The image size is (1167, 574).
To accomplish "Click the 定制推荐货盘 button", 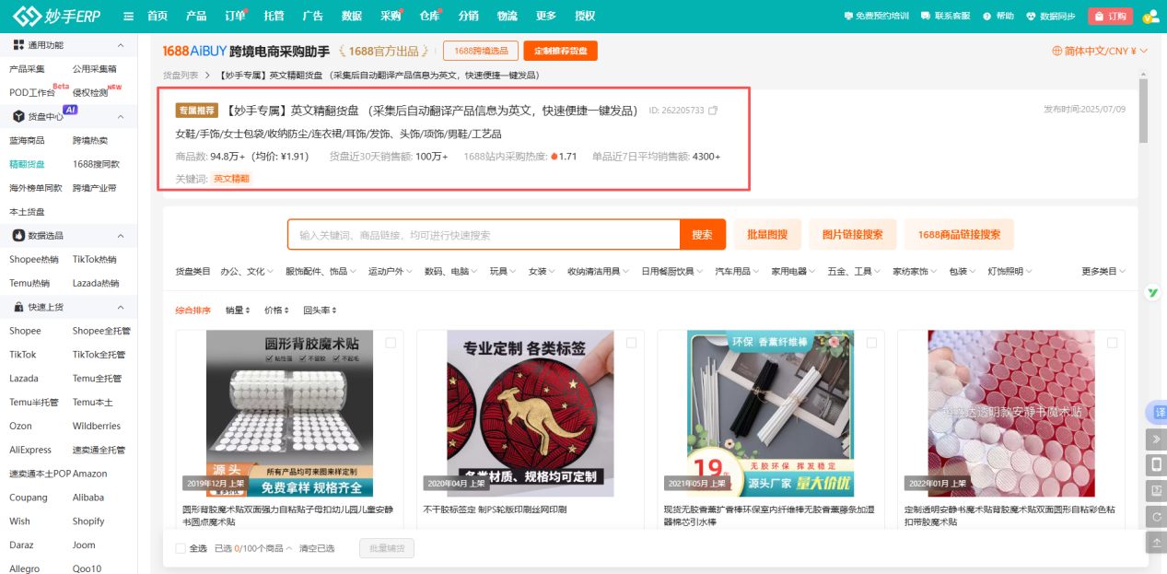I will point(560,51).
